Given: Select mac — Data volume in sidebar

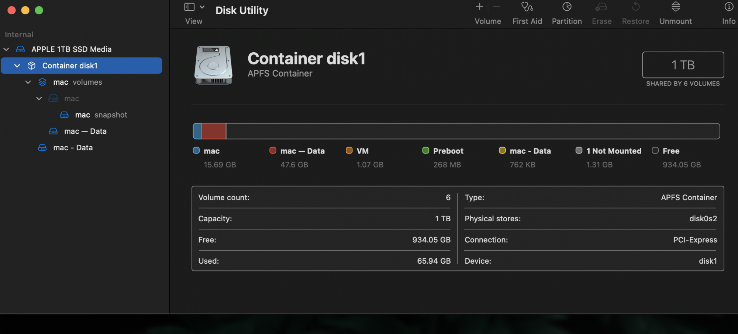Looking at the screenshot, I should pyautogui.click(x=85, y=131).
